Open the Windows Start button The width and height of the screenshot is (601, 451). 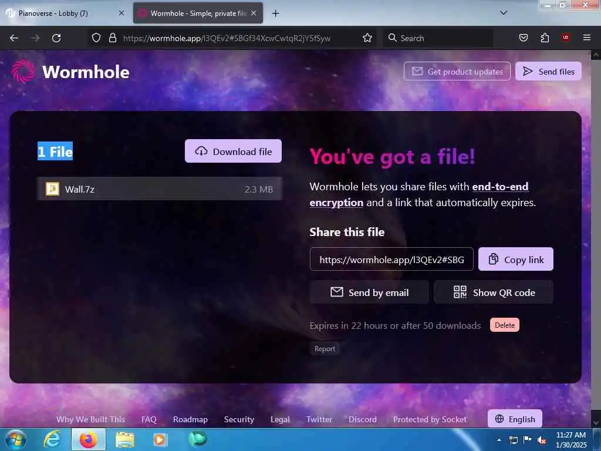15,439
